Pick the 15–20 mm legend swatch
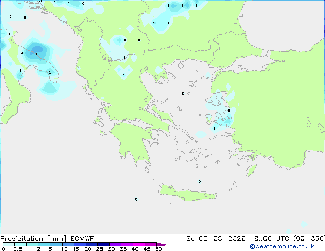Screen dimensions: 325x251 (80, 244)
